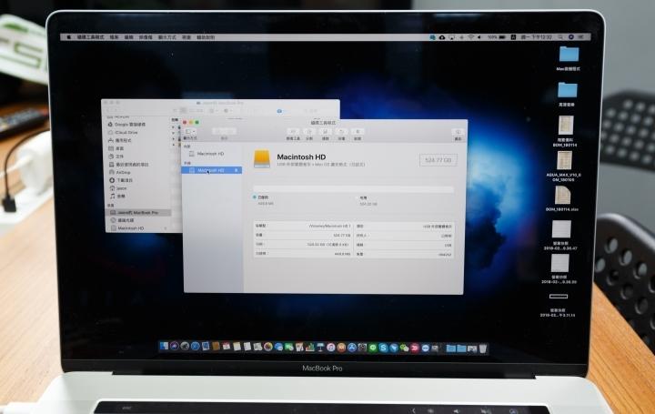Viewport: 655px width, 414px height.
Task: Open the Images (影像檔) menu
Action: click(x=146, y=37)
